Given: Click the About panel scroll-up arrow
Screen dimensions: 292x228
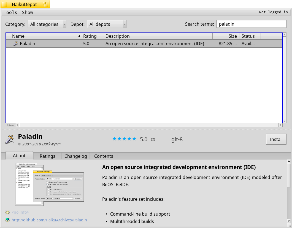Looking at the screenshot, I should [x=289, y=161].
